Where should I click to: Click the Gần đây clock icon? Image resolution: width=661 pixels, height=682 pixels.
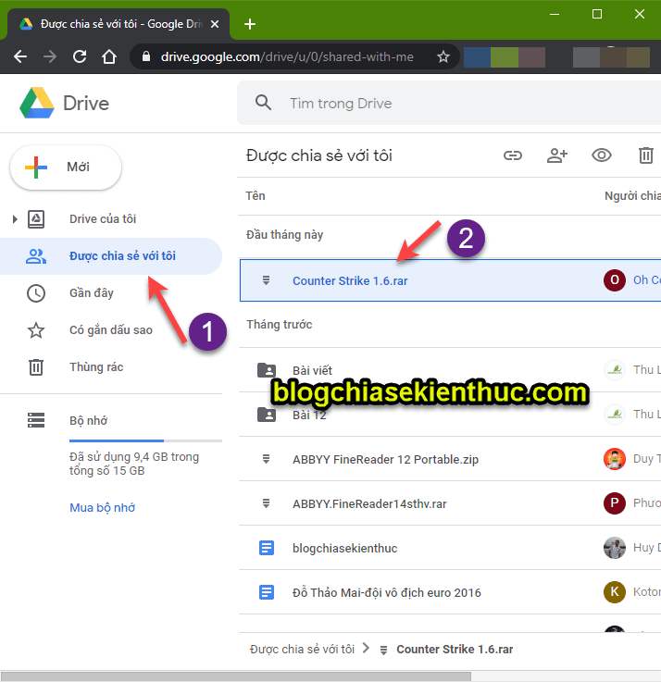point(36,293)
